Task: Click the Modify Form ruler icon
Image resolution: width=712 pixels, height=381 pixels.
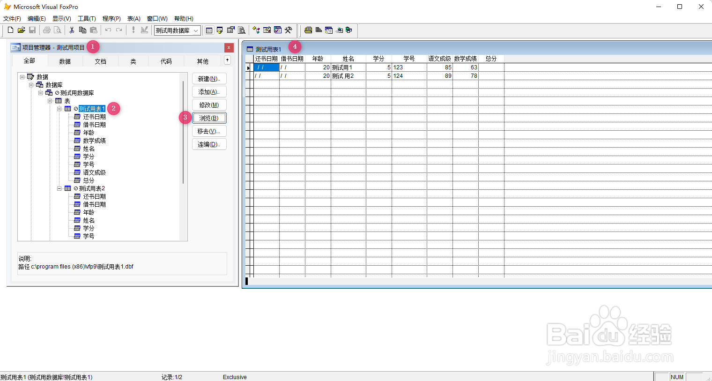Action: (144, 30)
